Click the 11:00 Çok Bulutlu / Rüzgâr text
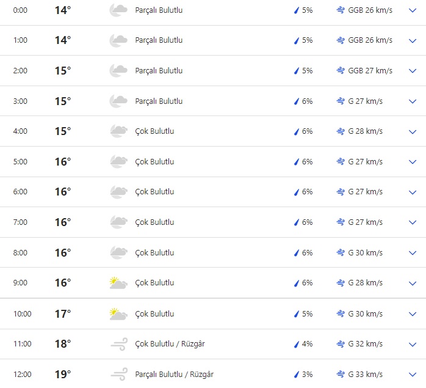The width and height of the screenshot is (426, 388). [170, 344]
